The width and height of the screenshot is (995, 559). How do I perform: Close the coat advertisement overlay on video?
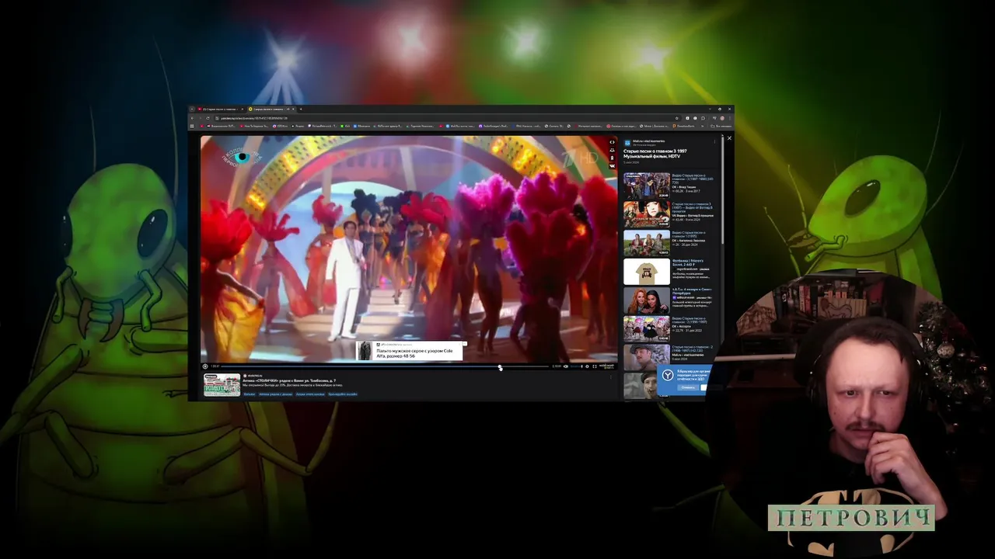[464, 343]
